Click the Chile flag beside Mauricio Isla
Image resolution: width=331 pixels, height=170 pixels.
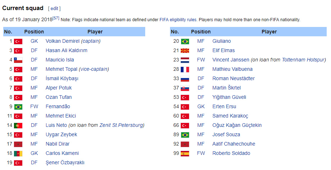[x=18, y=60]
